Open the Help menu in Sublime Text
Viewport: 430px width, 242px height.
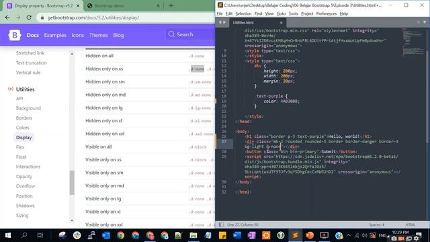343,13
